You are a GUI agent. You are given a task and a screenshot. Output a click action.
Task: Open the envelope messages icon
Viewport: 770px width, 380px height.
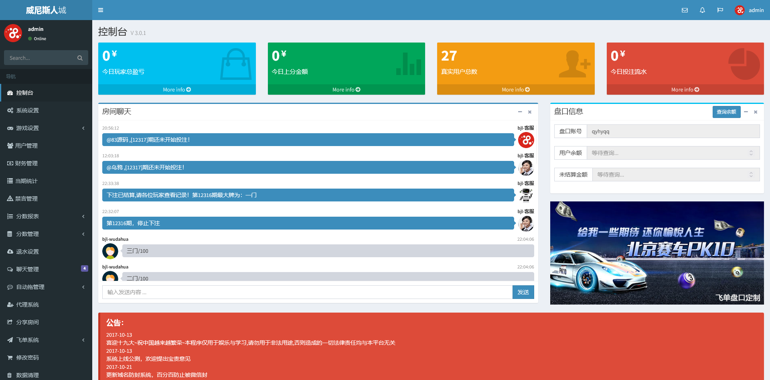click(x=685, y=10)
